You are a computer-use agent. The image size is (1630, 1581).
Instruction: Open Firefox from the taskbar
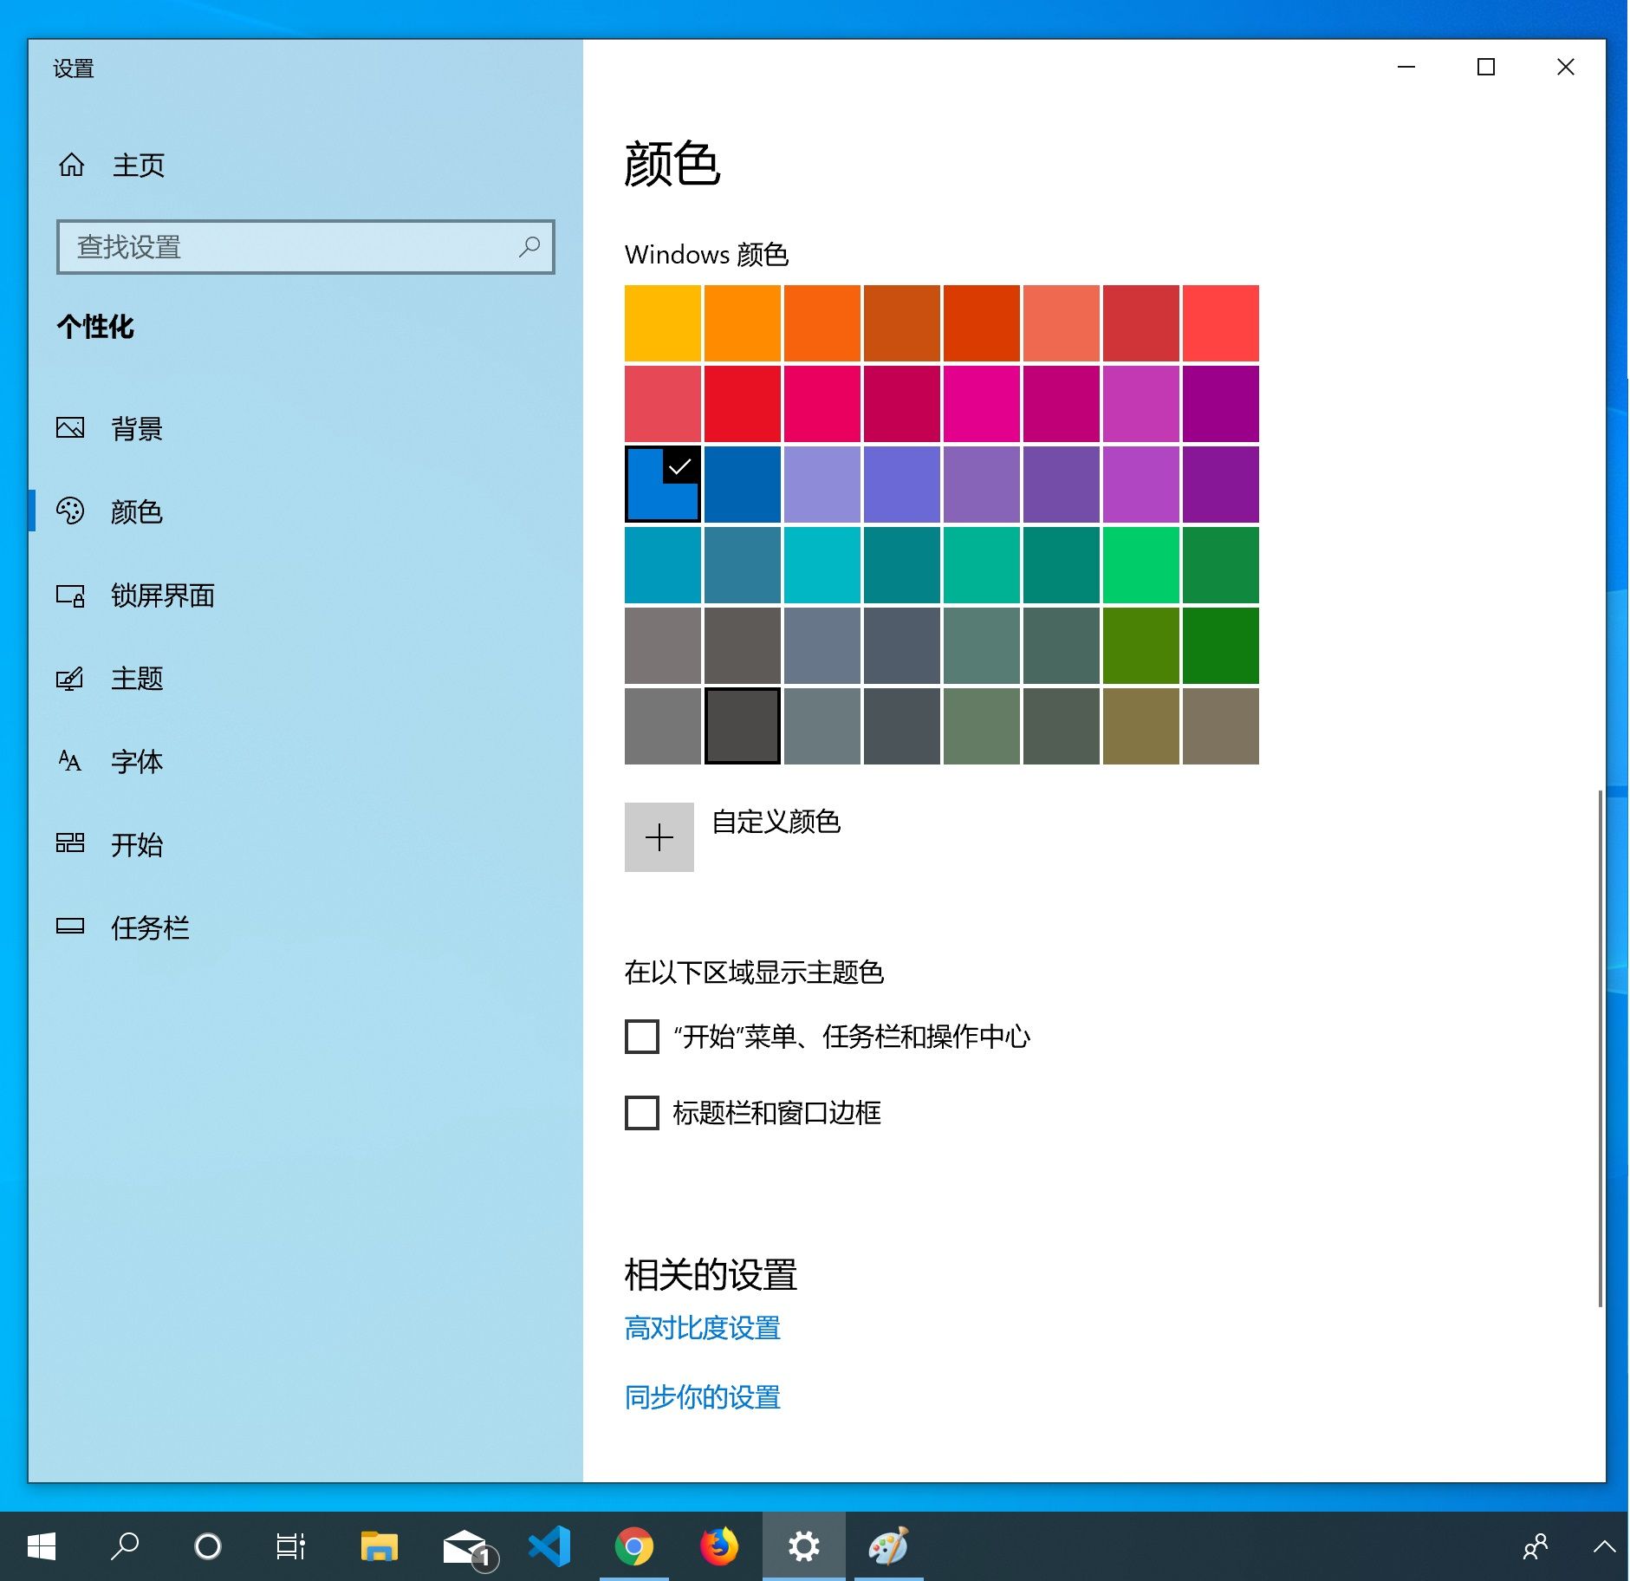tap(719, 1546)
